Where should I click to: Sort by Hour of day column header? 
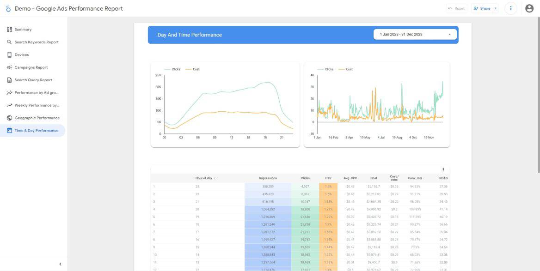[x=205, y=178]
